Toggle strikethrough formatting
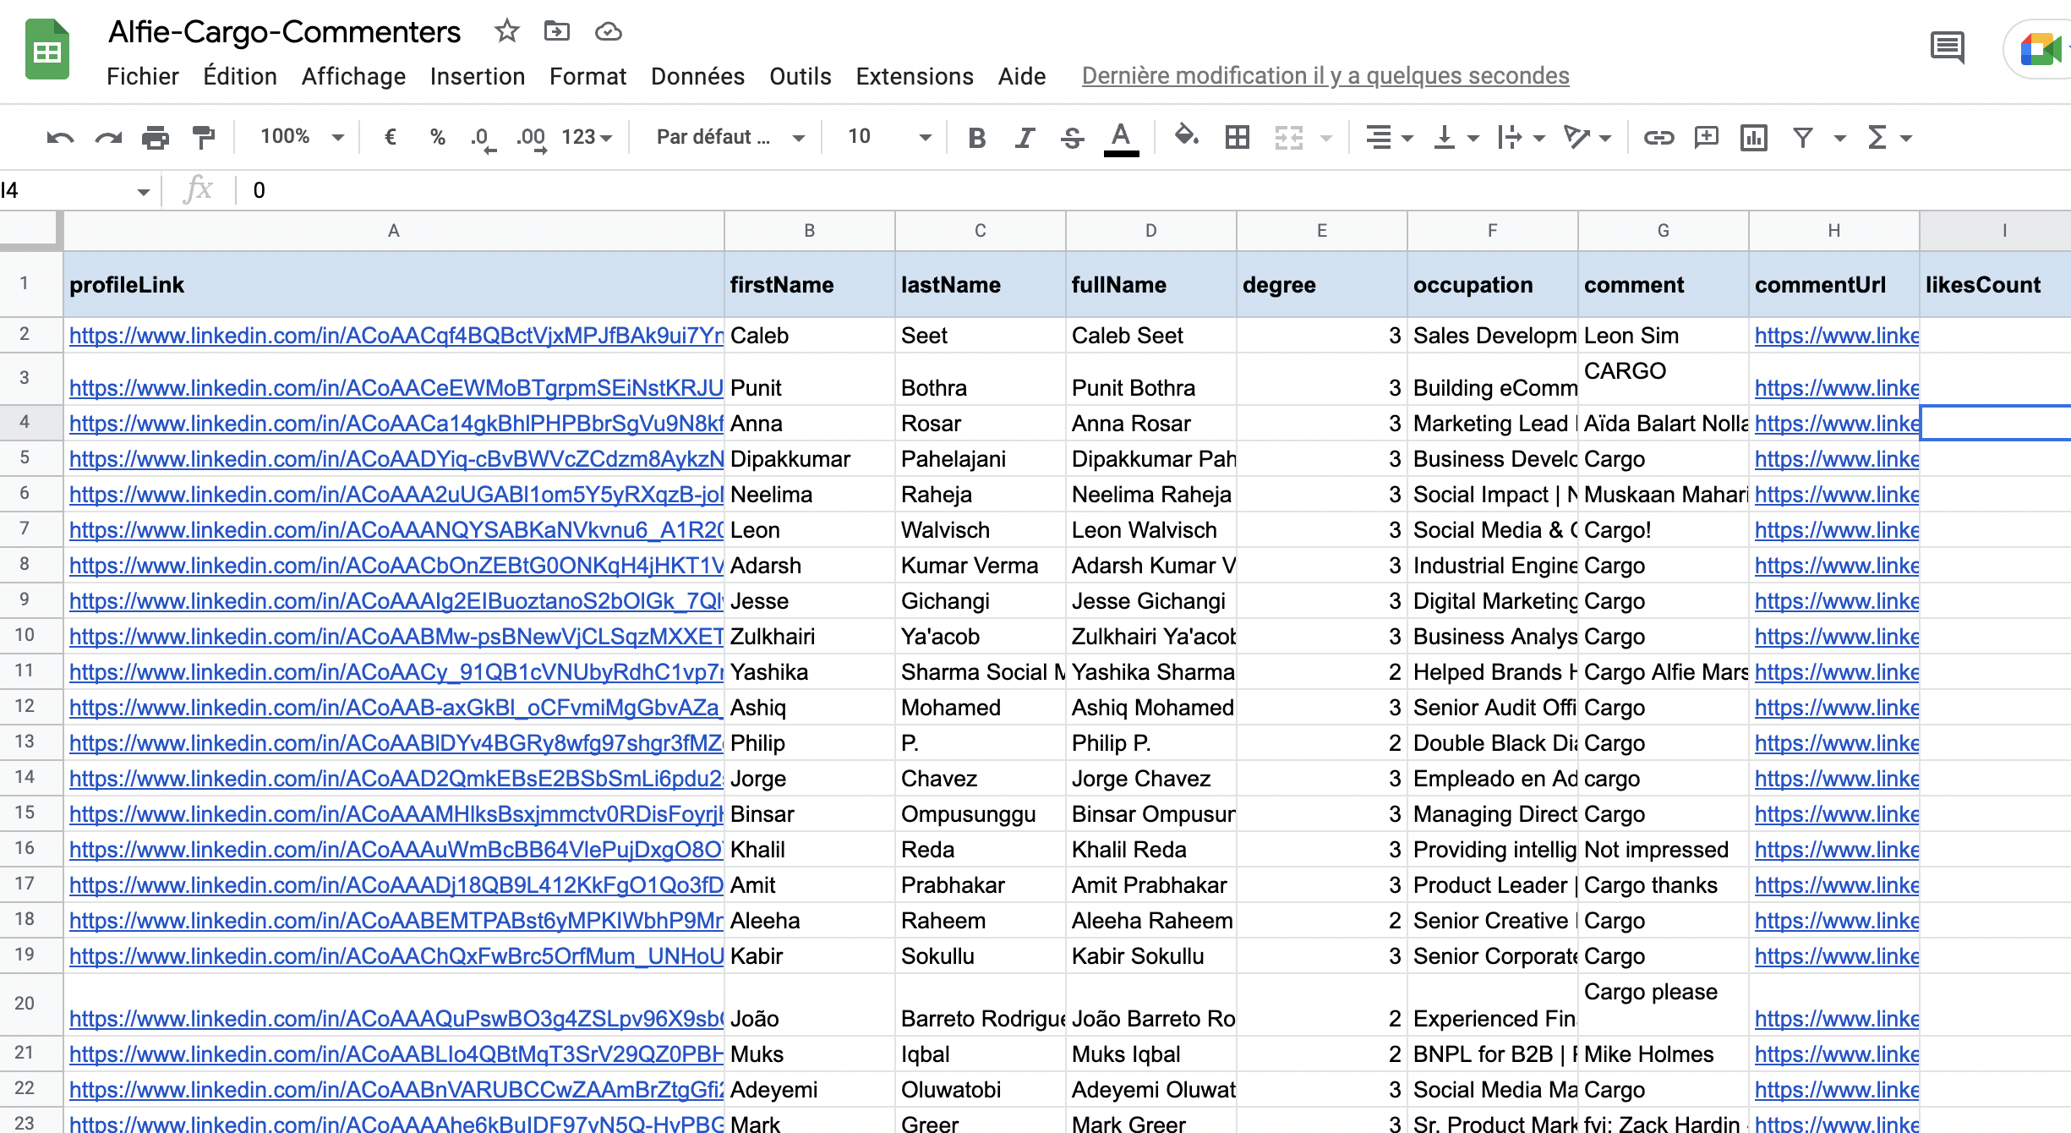This screenshot has width=2071, height=1133. [x=1072, y=137]
